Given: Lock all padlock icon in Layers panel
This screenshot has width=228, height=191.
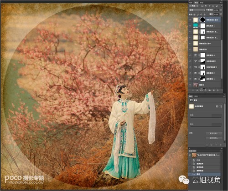Looking at the screenshot, I should pyautogui.click(x=205, y=15).
